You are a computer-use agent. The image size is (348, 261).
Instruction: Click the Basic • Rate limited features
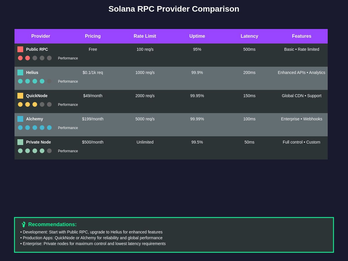click(302, 49)
